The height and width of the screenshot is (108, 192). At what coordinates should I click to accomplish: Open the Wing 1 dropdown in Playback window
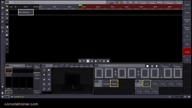(37, 66)
